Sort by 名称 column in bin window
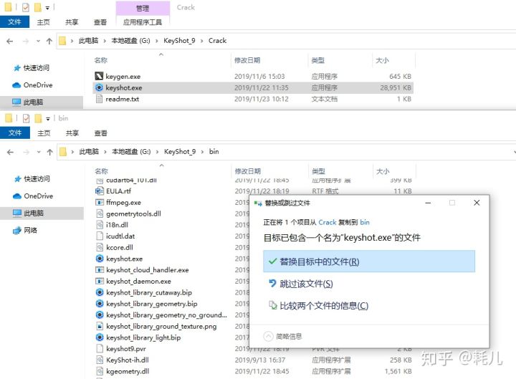Viewport: 516px width, 379px height. click(101, 171)
